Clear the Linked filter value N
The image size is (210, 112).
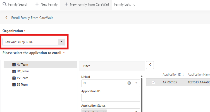coord(129,83)
